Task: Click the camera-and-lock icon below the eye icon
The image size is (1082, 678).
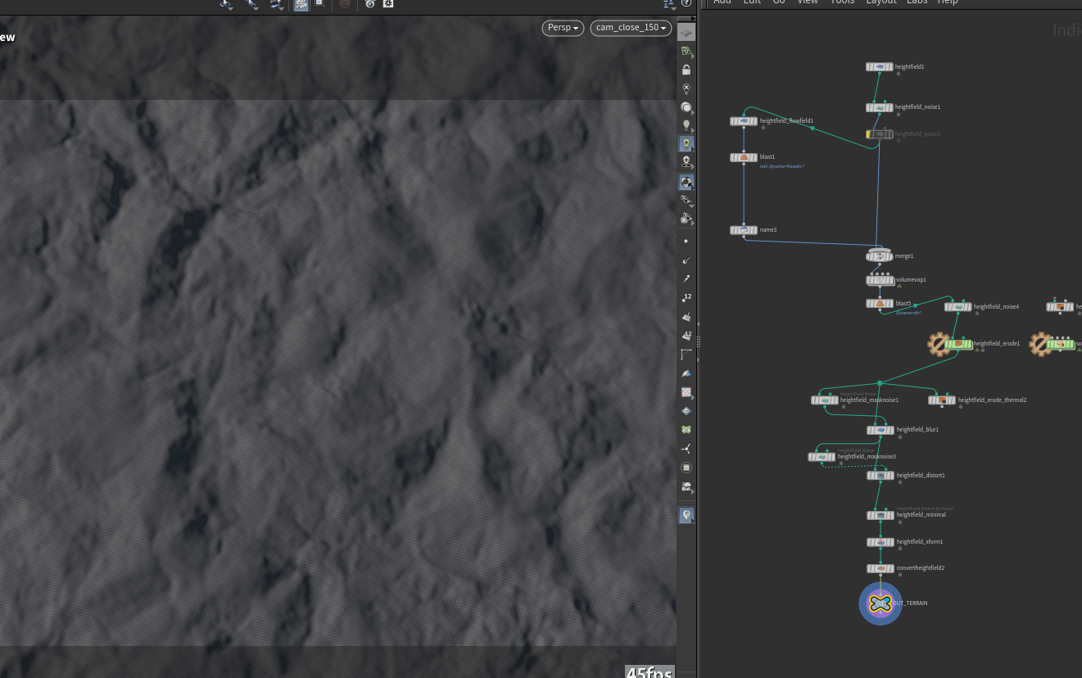Action: [686, 219]
